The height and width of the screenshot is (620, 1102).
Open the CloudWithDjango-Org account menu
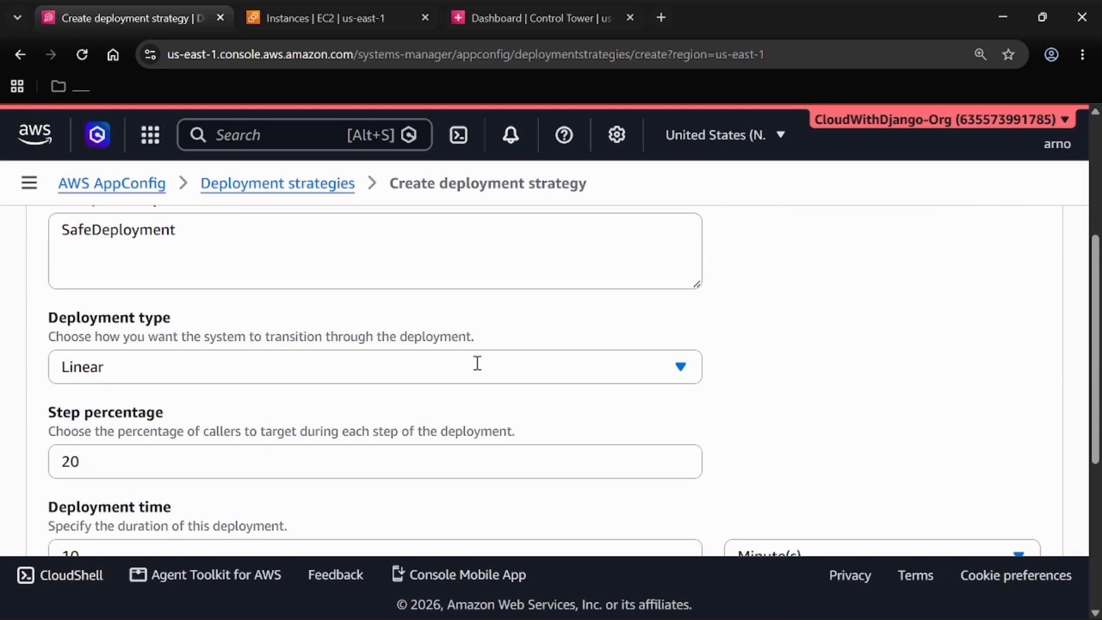point(941,119)
